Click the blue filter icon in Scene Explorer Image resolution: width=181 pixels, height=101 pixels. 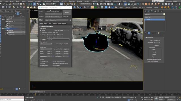pos(18,13)
